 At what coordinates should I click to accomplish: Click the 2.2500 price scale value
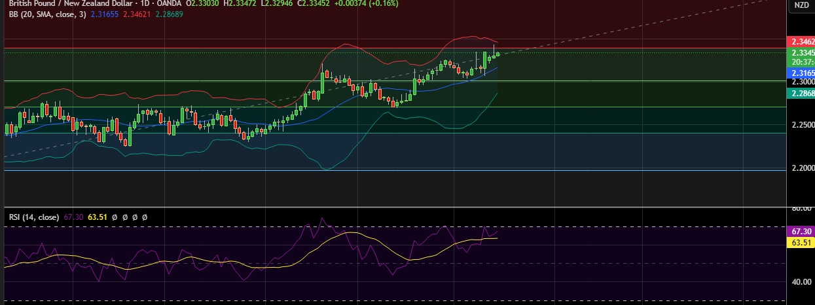tap(803, 125)
